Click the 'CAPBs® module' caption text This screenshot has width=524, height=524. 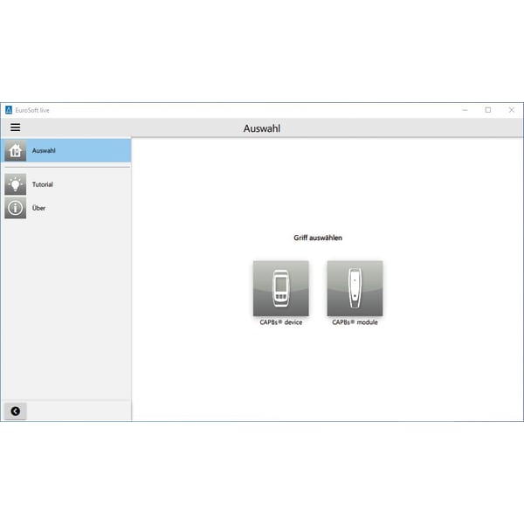pyautogui.click(x=355, y=322)
